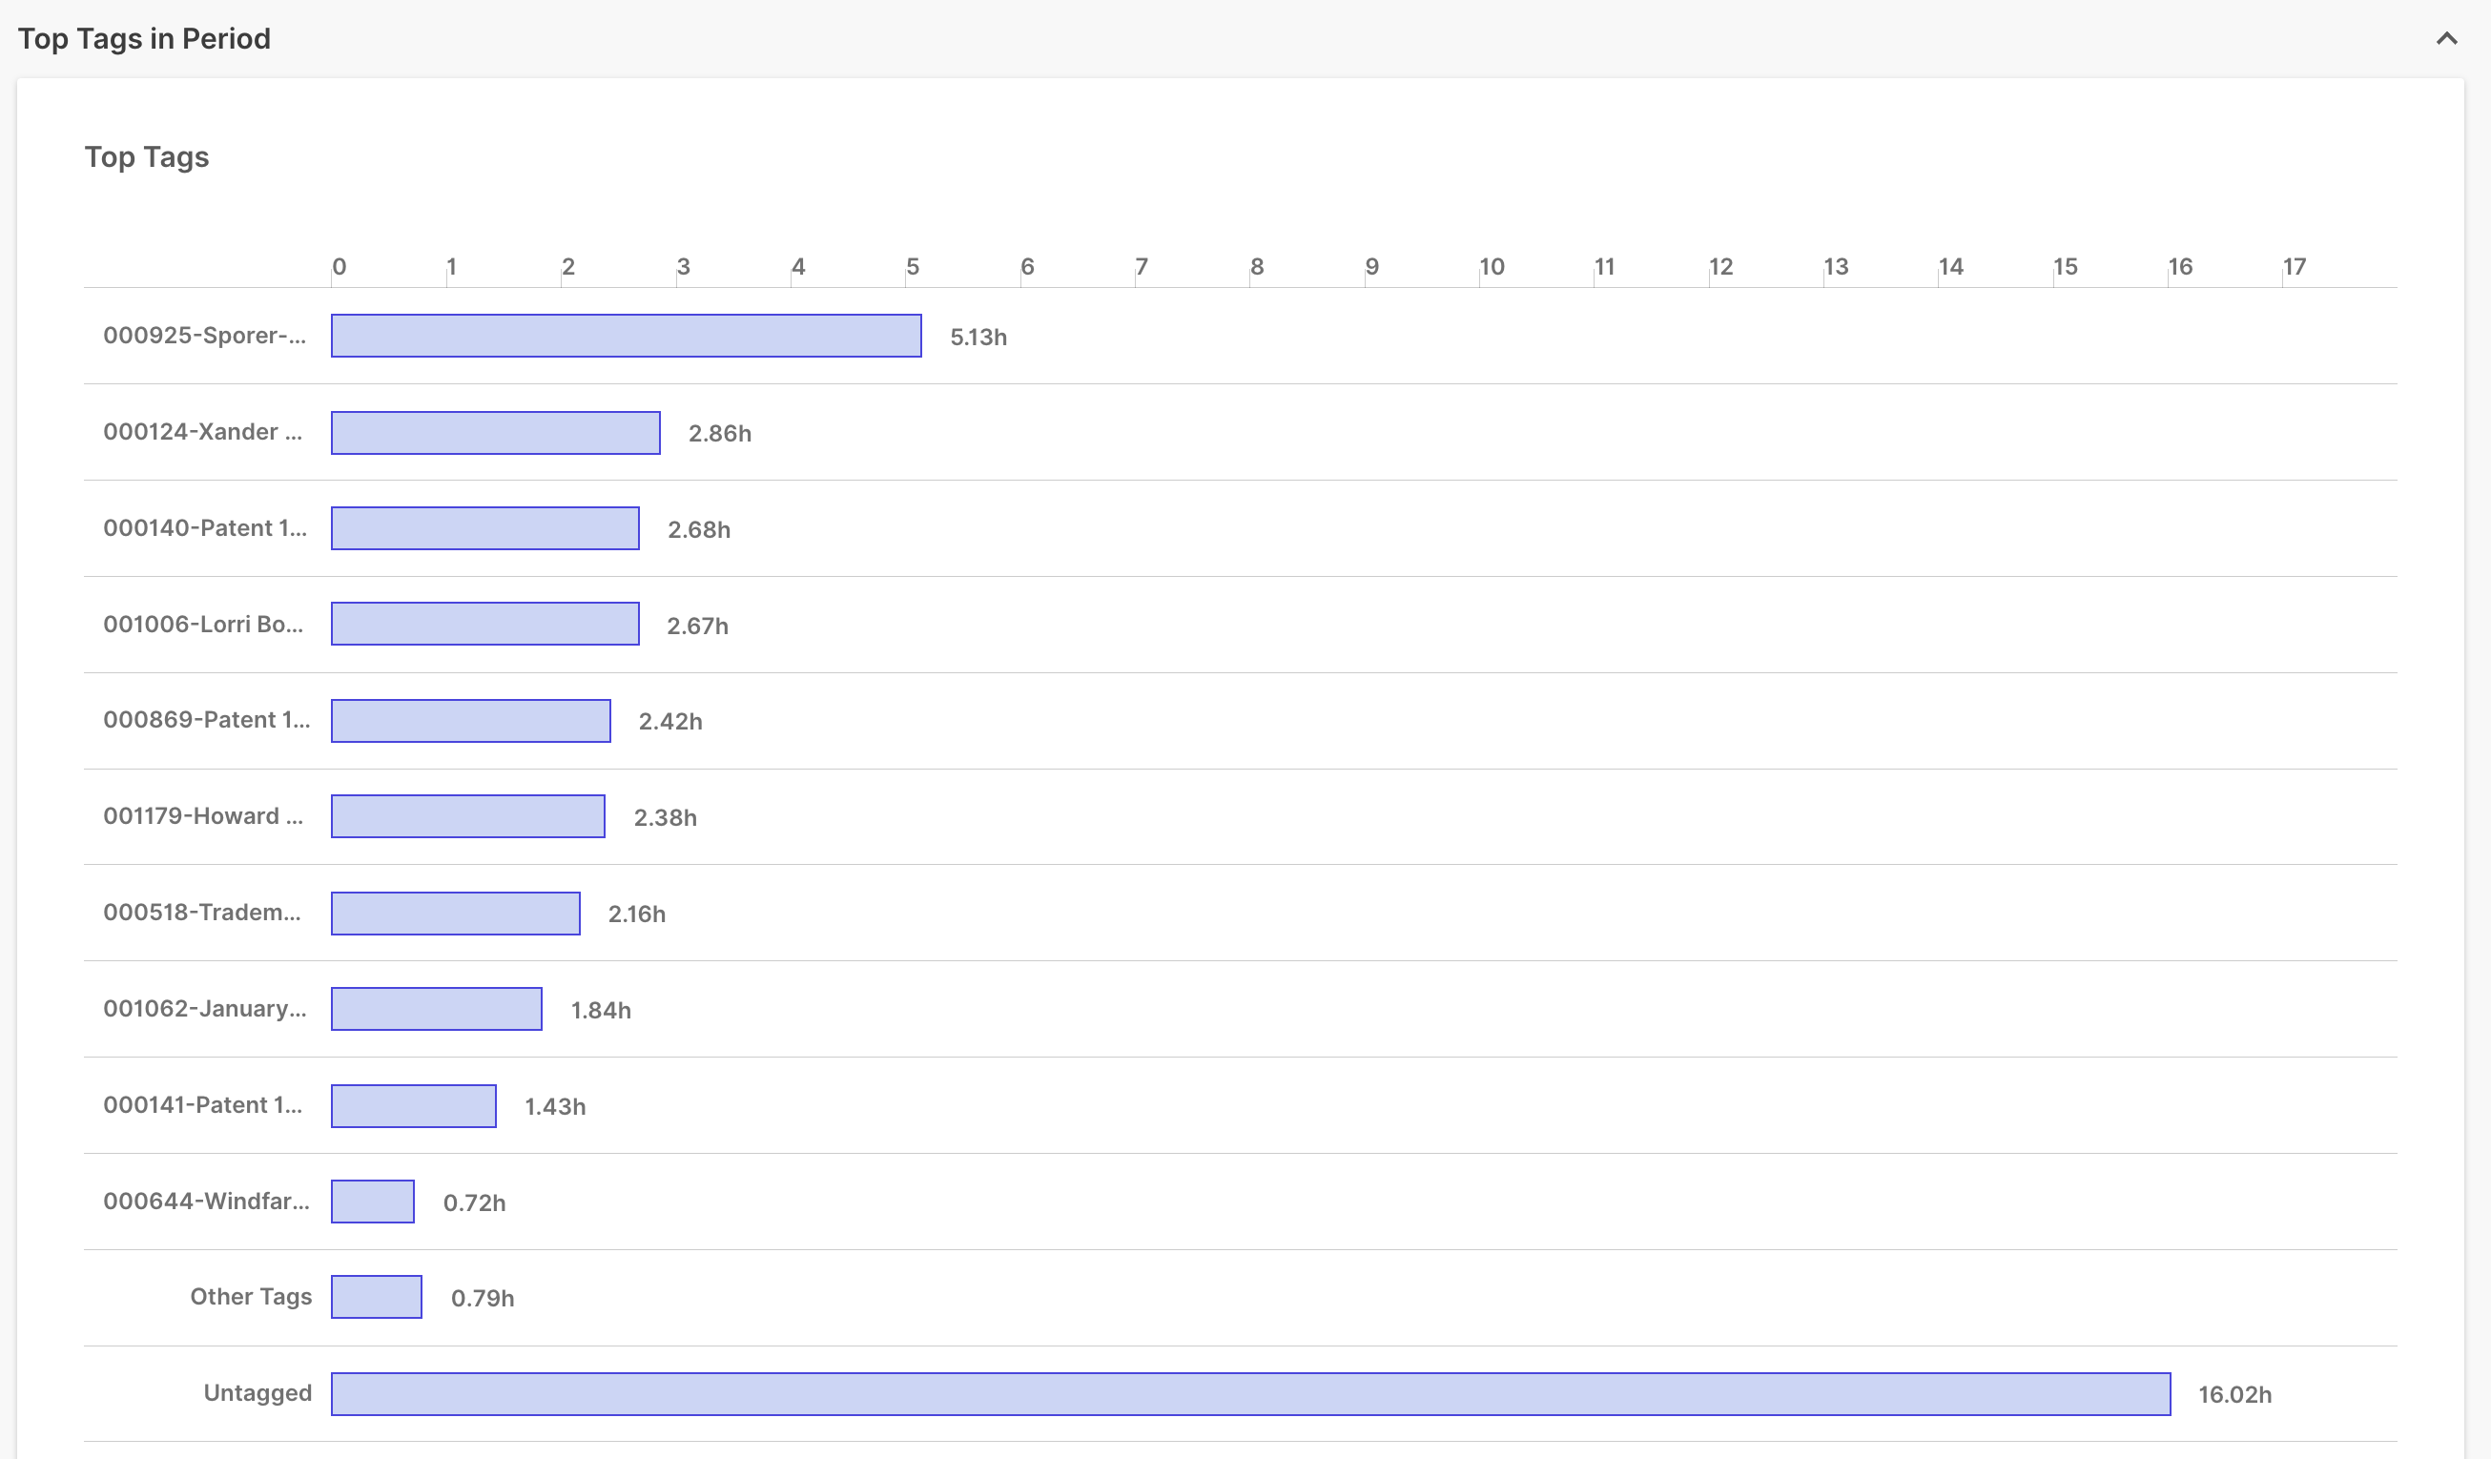Select the 000124-Xander bar
This screenshot has height=1459, width=2491.
[495, 433]
